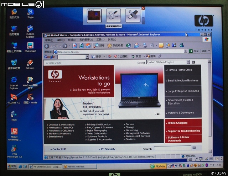This screenshot has width=228, height=176.
Task: Expand the Google toolbar search box dropdown
Action: coord(87,57)
